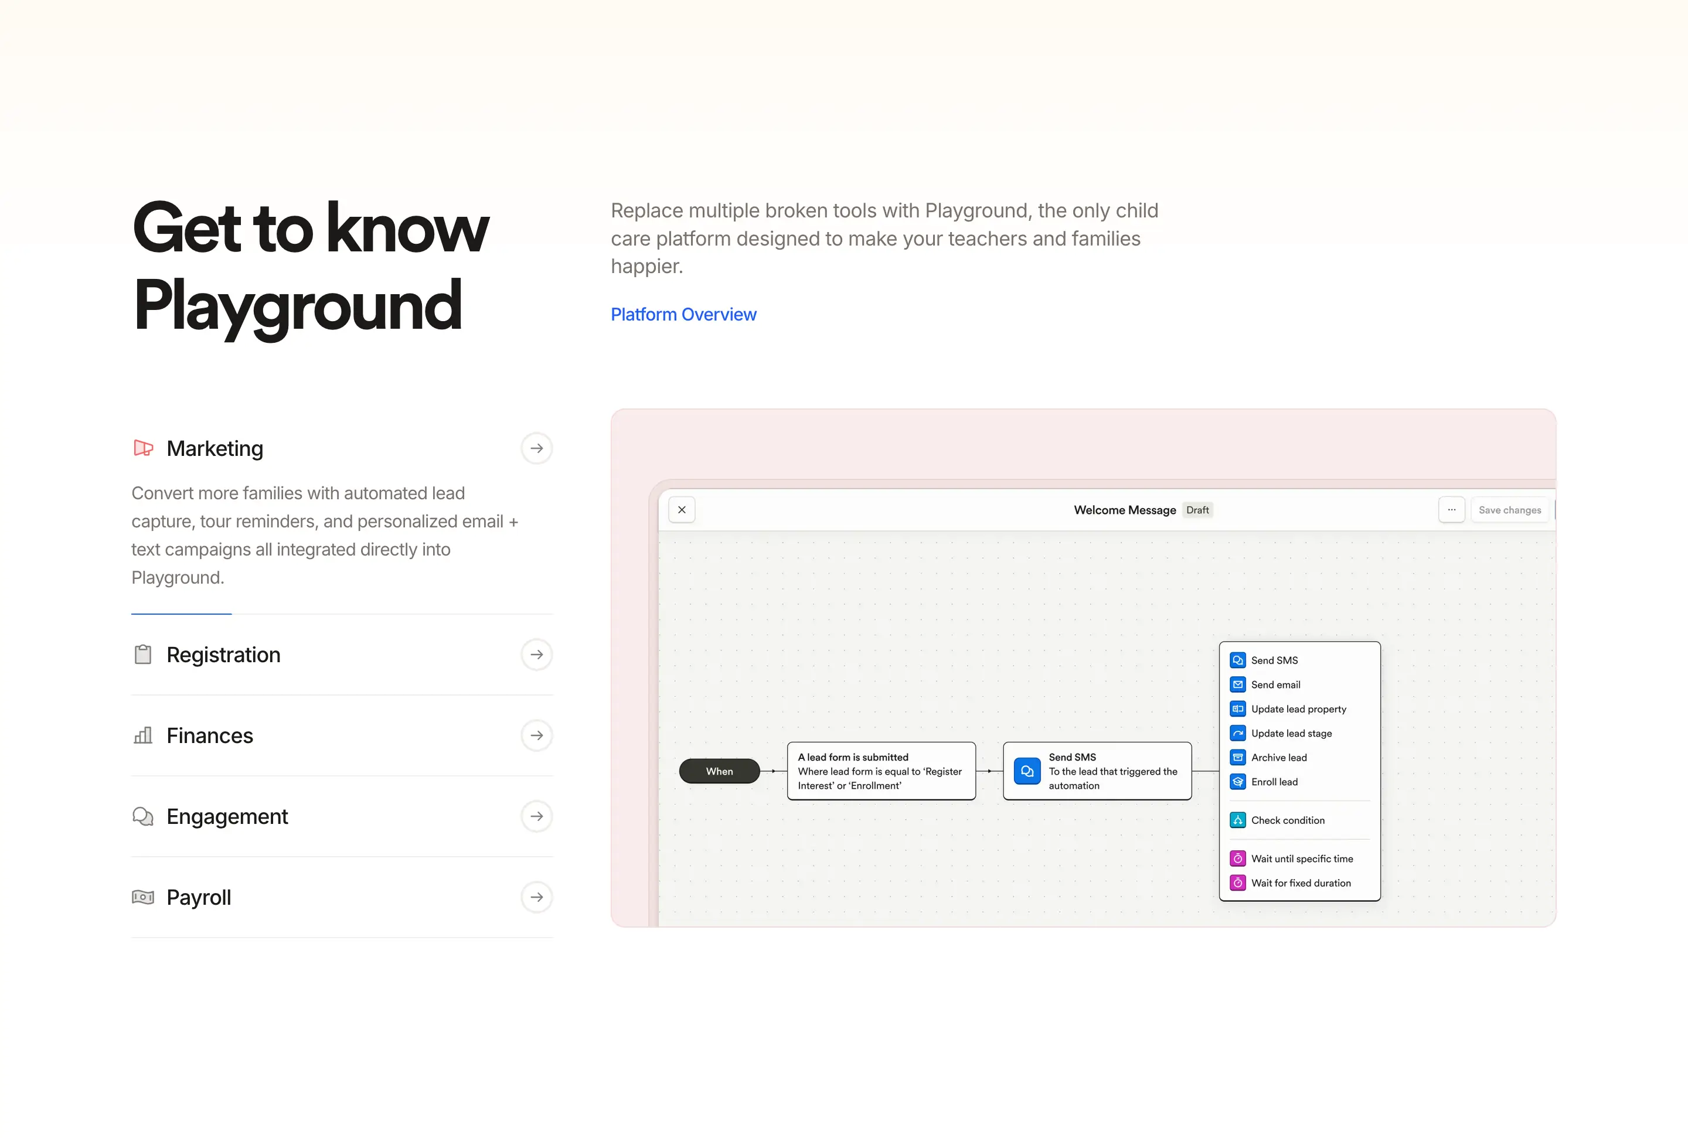1688x1138 pixels.
Task: Click the Marketing megaphone icon
Action: [x=143, y=448]
